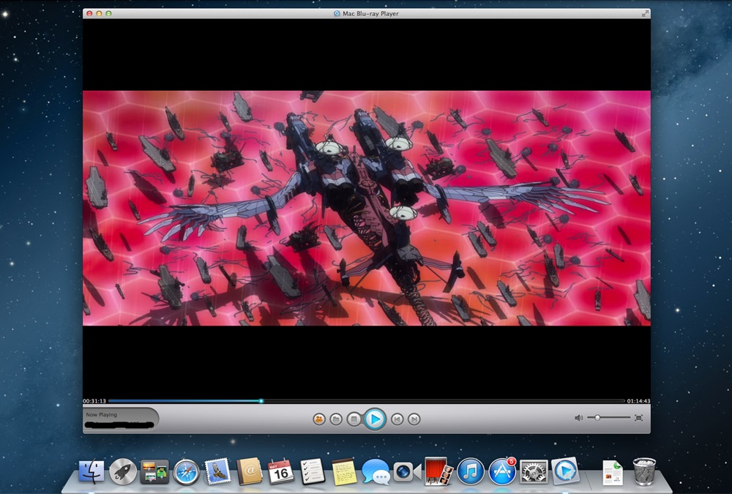Click the playback progress bar handle
The height and width of the screenshot is (494, 732).
tap(261, 401)
